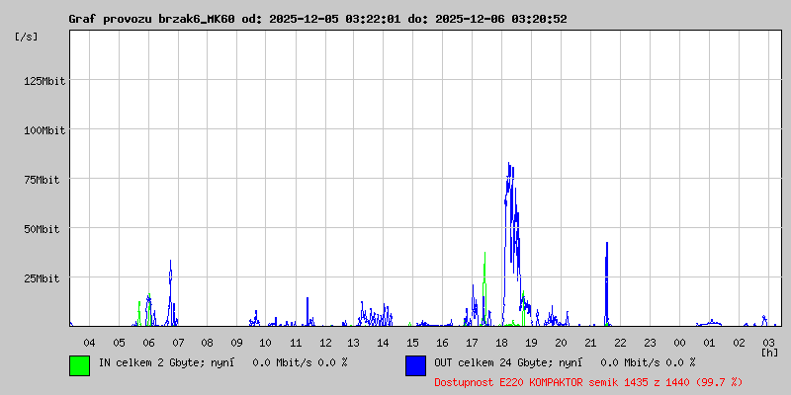The height and width of the screenshot is (395, 791).
Task: Click the hour 22 marker on time axis
Action: [620, 343]
